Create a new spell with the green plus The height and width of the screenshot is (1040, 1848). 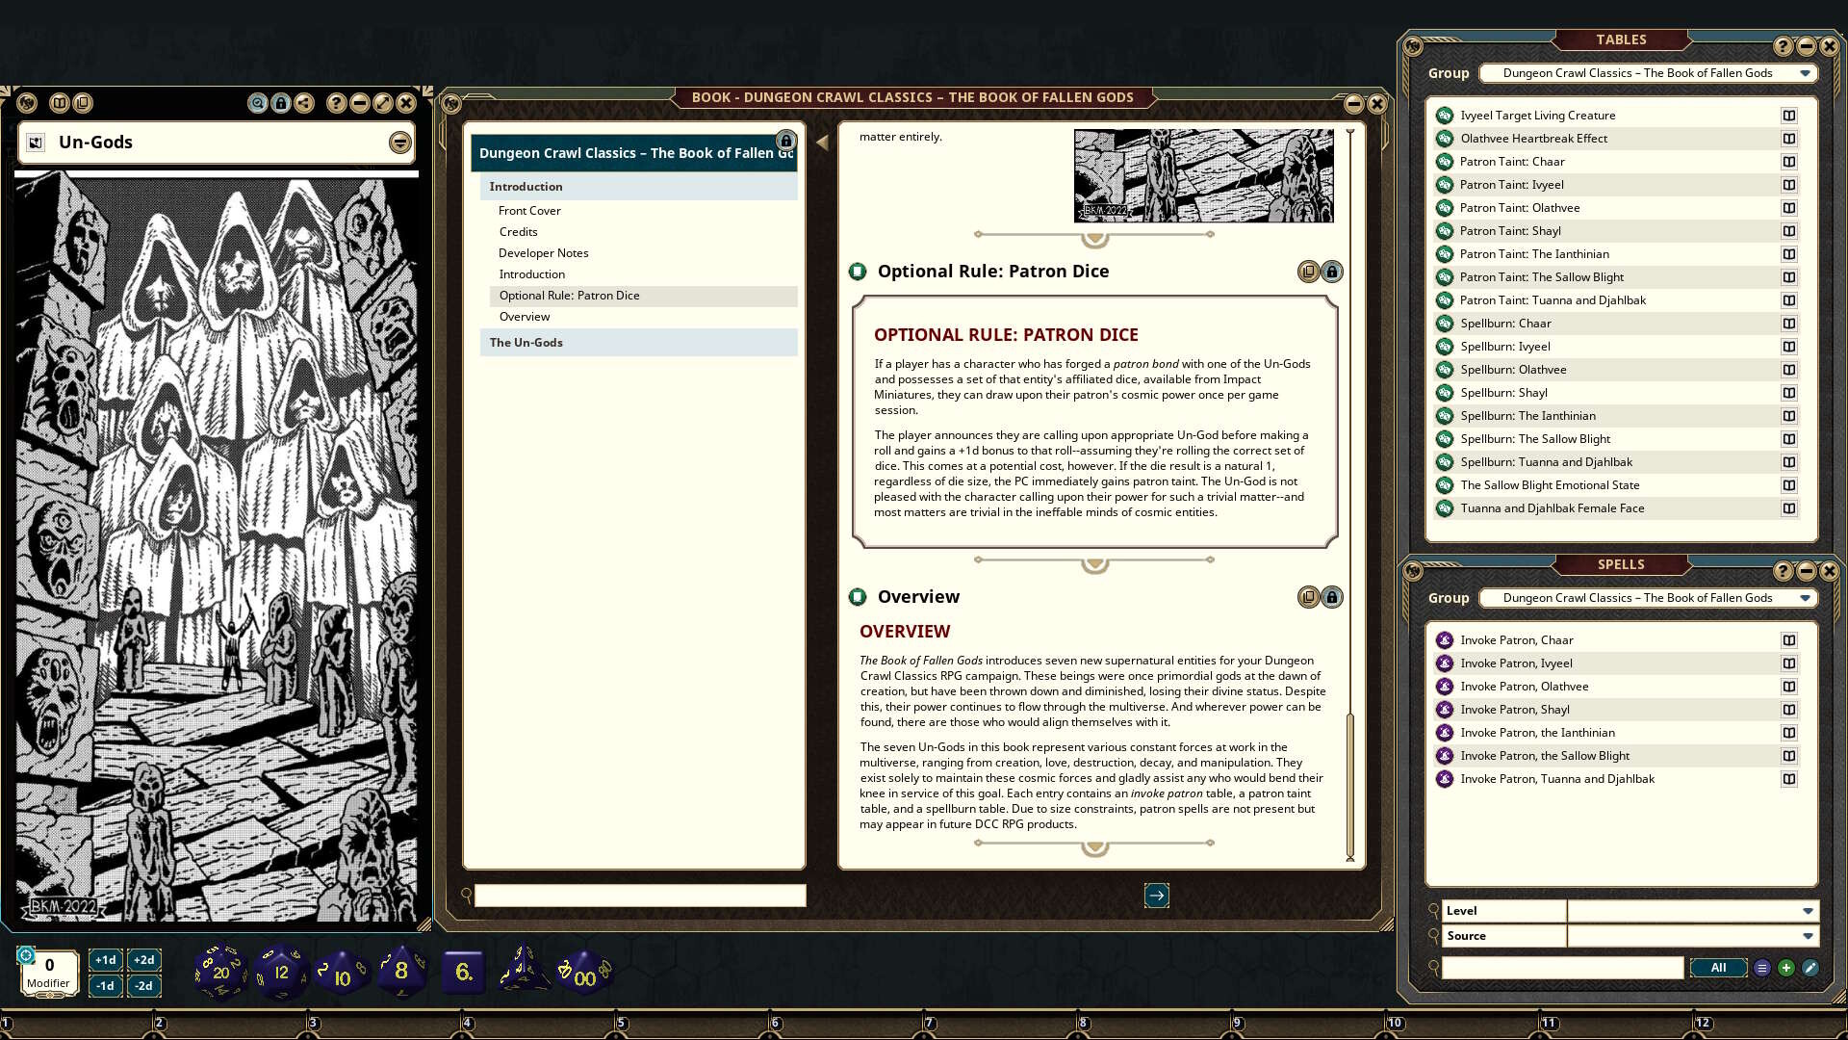tap(1787, 967)
